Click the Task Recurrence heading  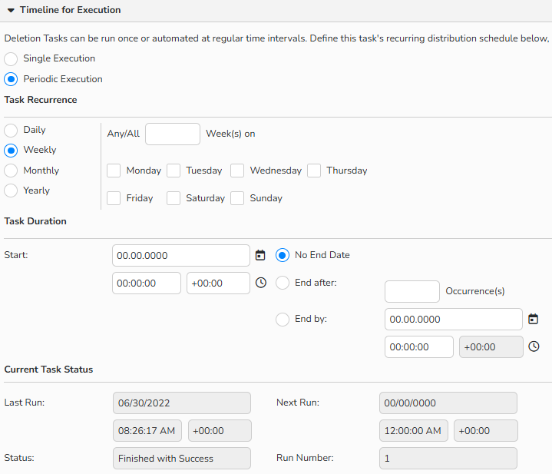click(x=41, y=100)
